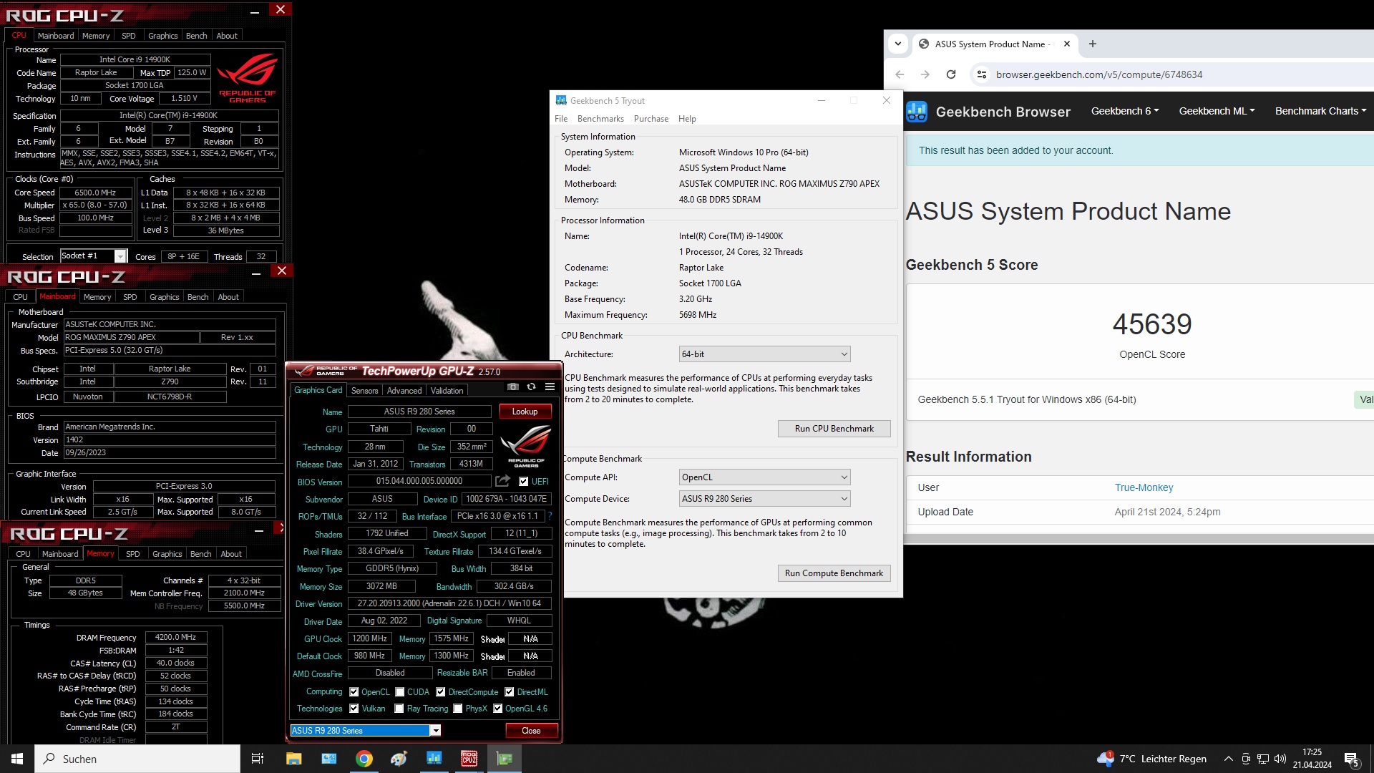The image size is (1374, 773).
Task: Click Run CPU Benchmark button
Action: coord(834,429)
